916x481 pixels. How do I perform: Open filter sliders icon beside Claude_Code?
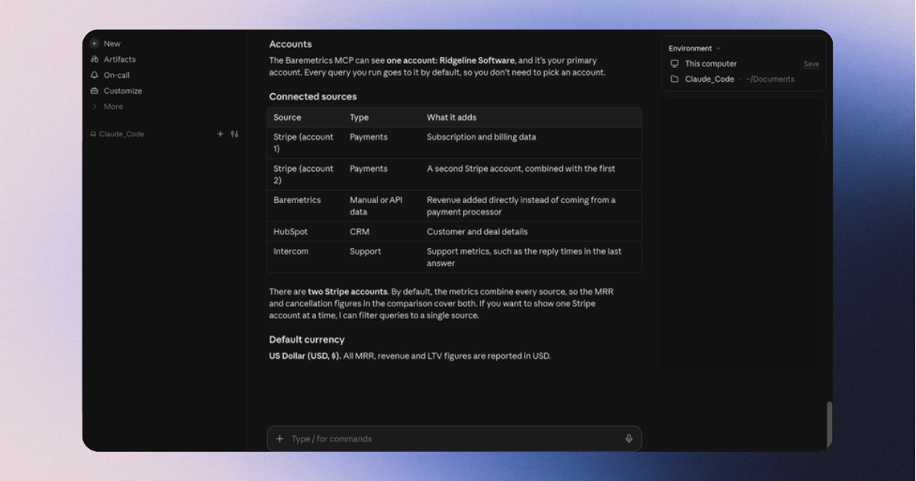(234, 134)
